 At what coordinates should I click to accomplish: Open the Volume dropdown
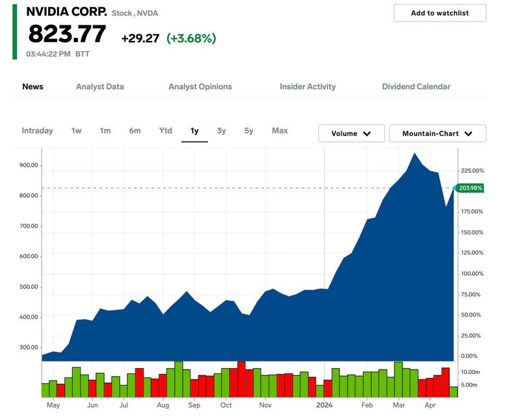click(x=352, y=133)
